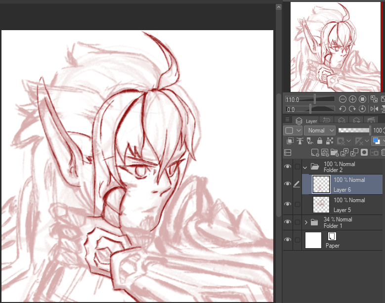Switch to the Layer Property tab
Image resolution: width=385 pixels, height=303 pixels.
tap(356, 120)
